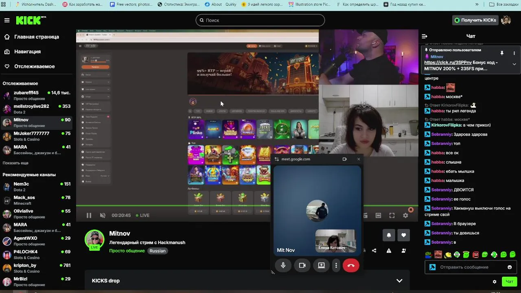Unmute the stream volume
Viewport: 521px width, 293px height.
click(103, 215)
